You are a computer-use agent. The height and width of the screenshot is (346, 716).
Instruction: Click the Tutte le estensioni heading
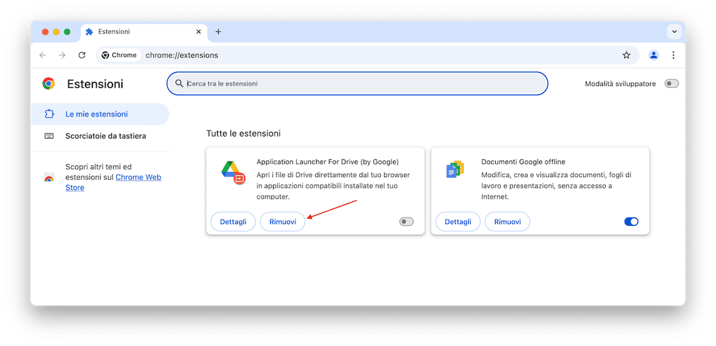tap(244, 134)
